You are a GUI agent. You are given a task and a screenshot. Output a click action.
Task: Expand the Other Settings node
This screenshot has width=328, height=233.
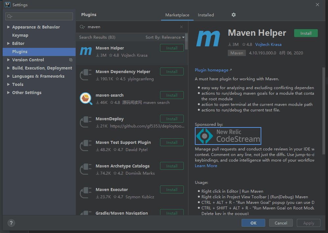pyautogui.click(x=8, y=93)
